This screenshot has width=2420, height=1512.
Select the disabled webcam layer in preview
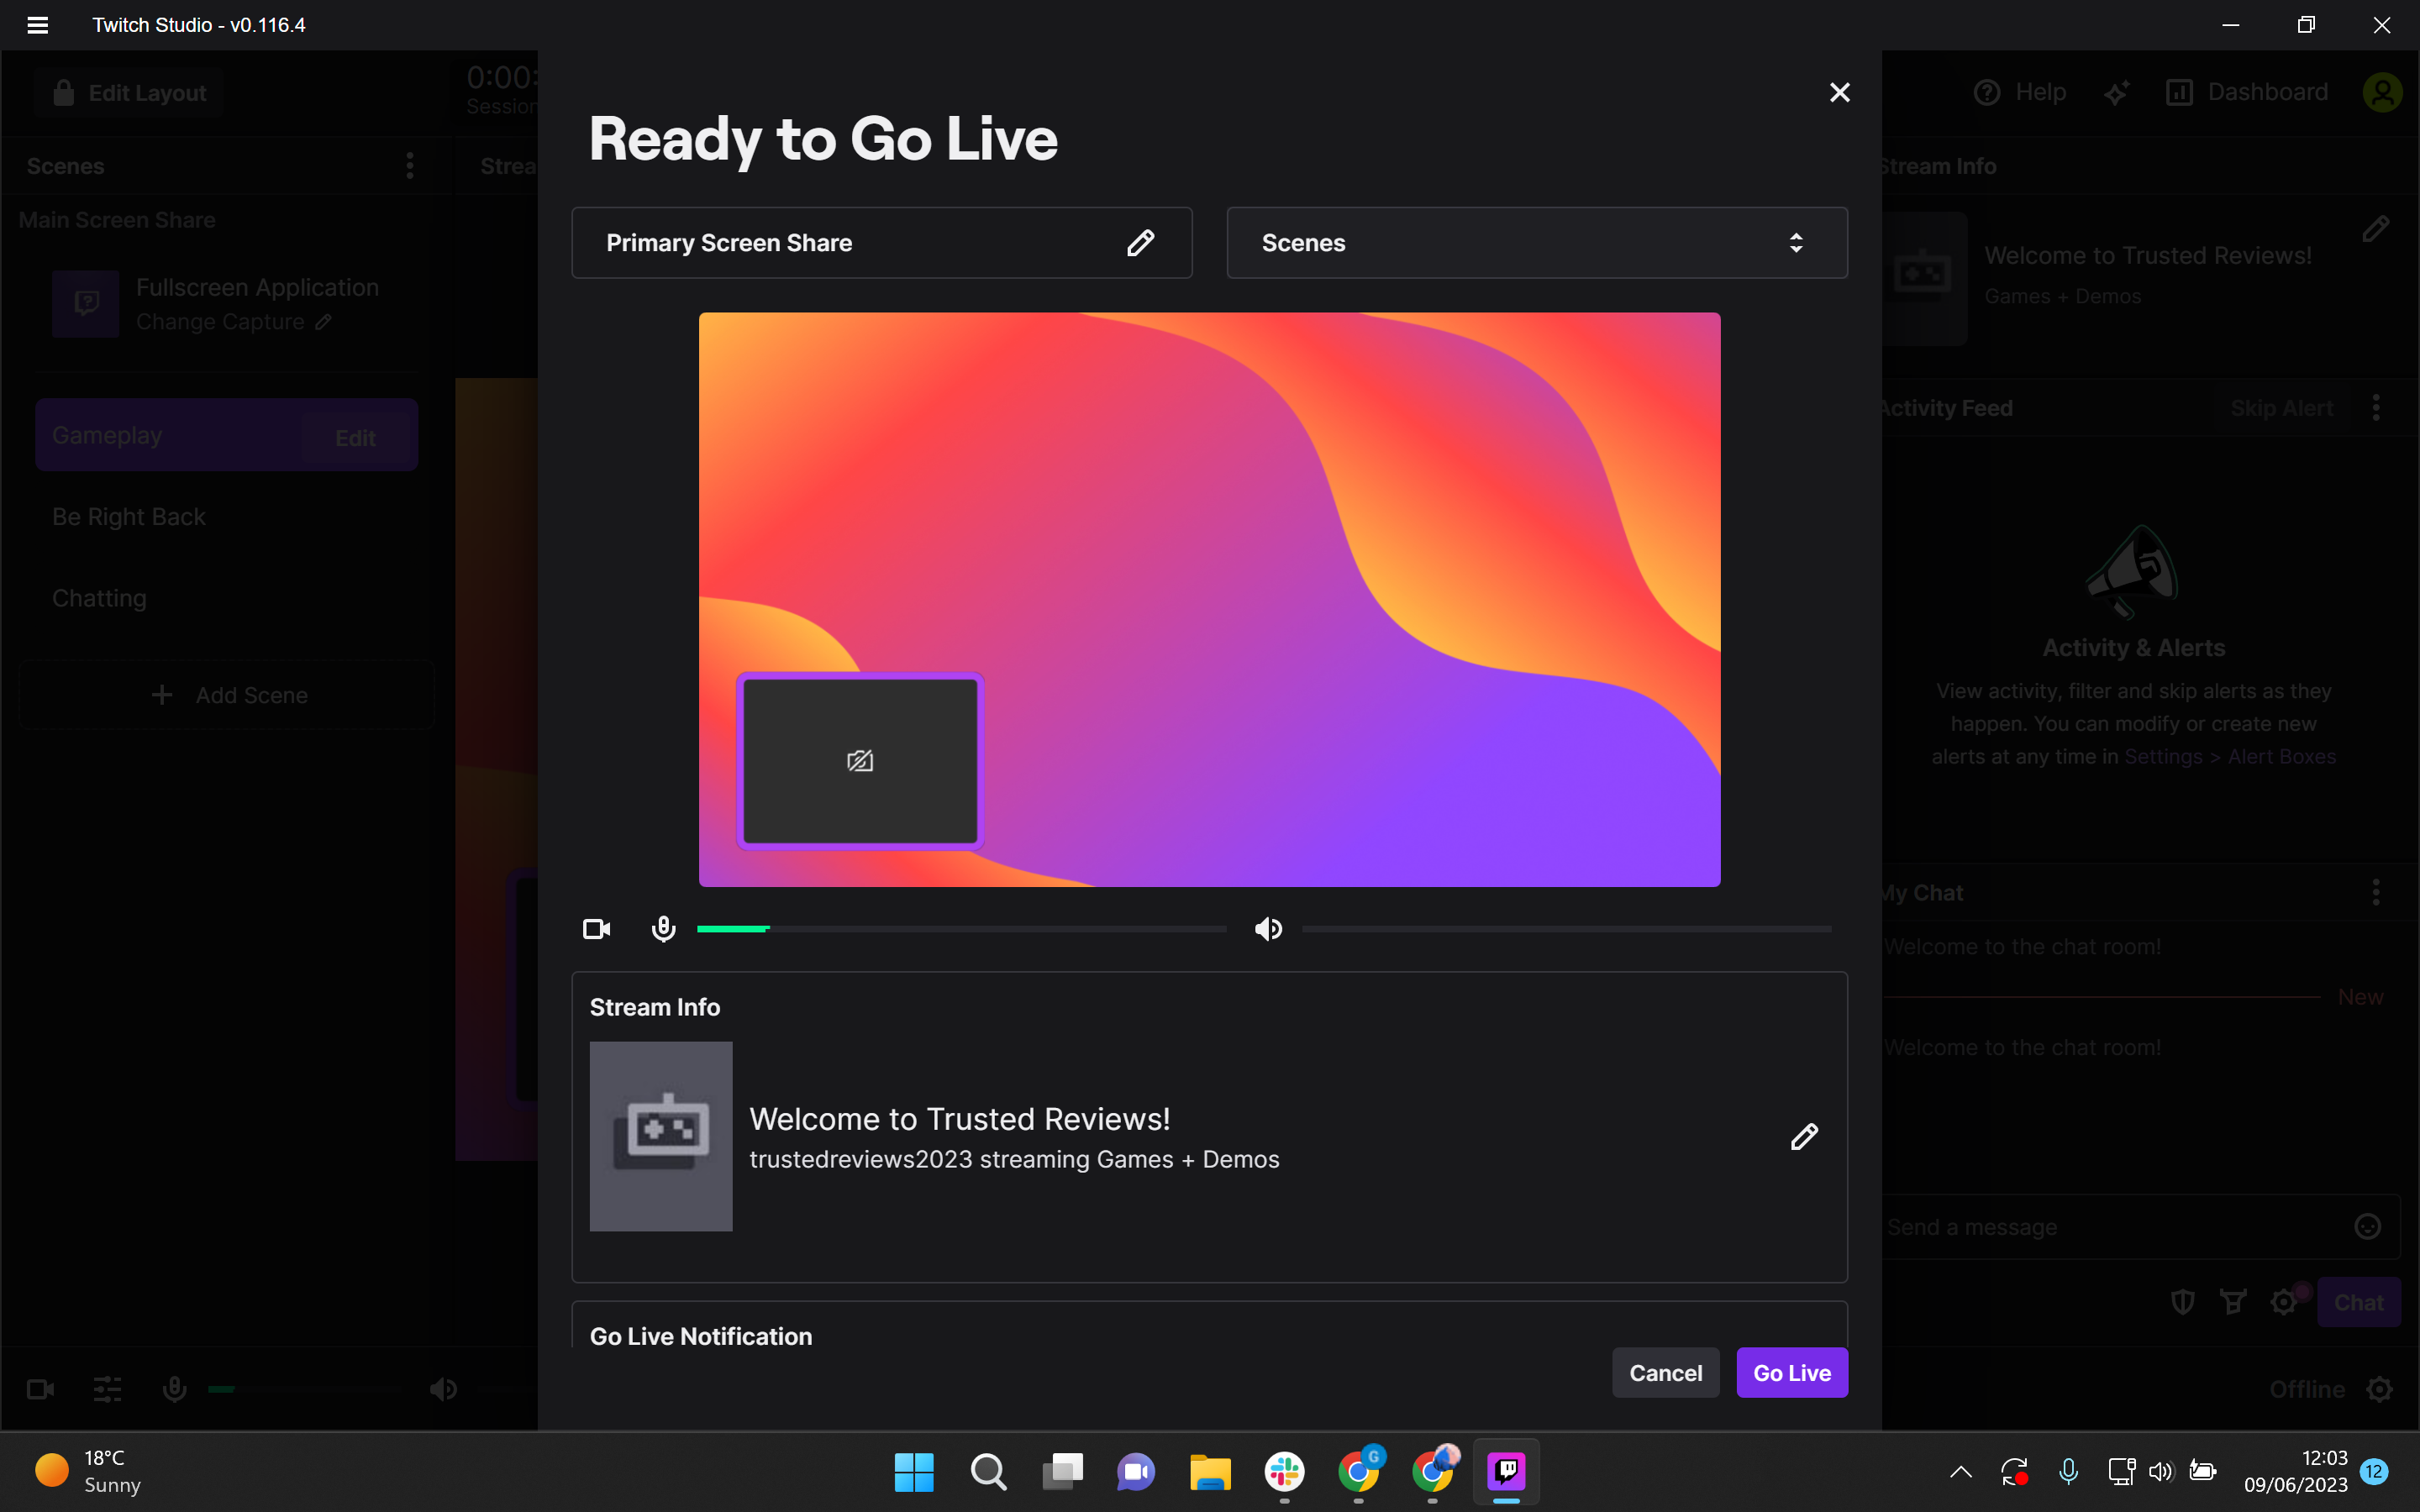pyautogui.click(x=860, y=761)
